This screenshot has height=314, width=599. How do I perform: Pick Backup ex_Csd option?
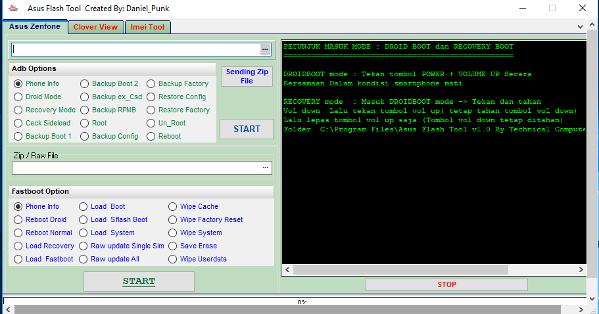coord(111,97)
